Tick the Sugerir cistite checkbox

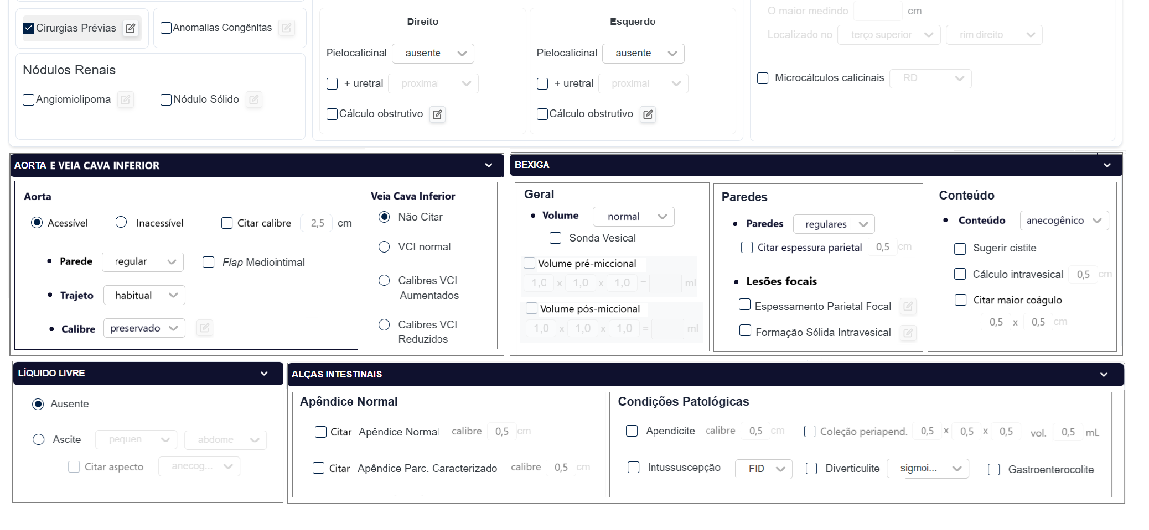(x=960, y=249)
